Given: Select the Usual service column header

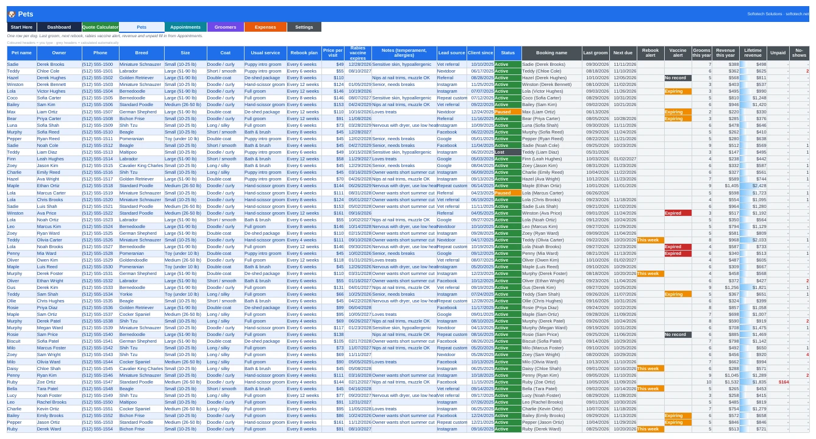Looking at the screenshot, I should click(265, 54).
